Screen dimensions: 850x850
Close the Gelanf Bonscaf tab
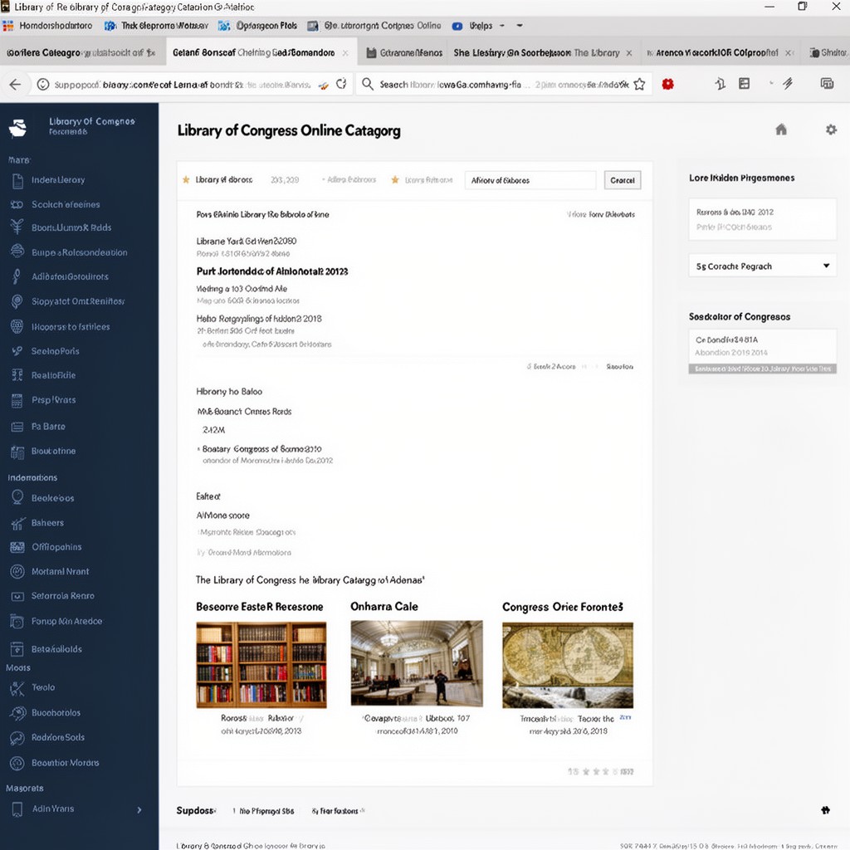point(345,53)
